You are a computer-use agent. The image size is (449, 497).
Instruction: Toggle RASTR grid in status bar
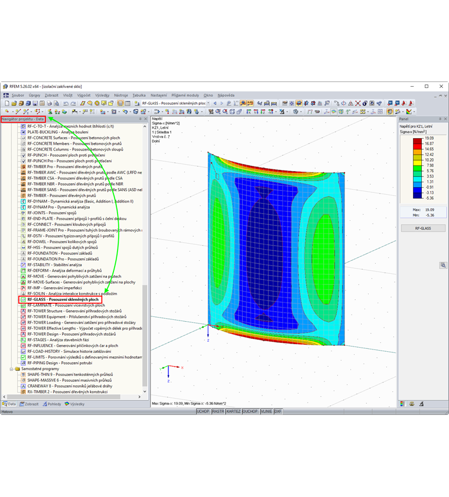[x=218, y=411]
